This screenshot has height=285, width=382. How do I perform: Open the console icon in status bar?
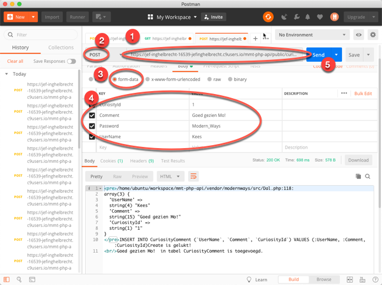click(32, 279)
